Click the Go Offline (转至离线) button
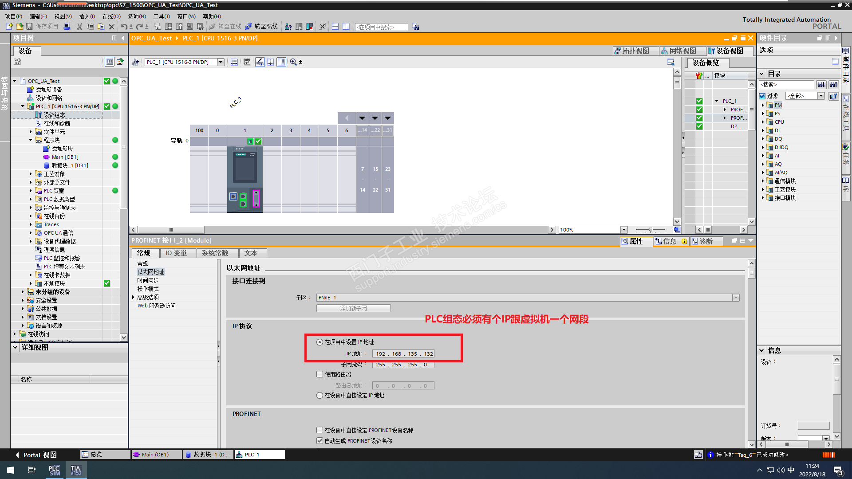Image resolution: width=852 pixels, height=479 pixels. (x=262, y=27)
